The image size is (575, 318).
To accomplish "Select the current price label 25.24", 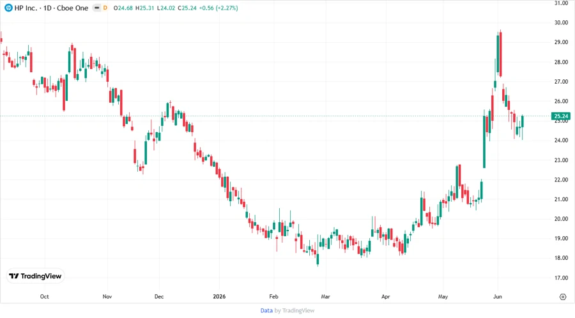I will [x=561, y=116].
